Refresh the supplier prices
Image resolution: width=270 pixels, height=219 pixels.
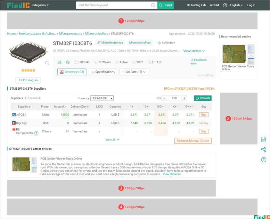(x=203, y=98)
